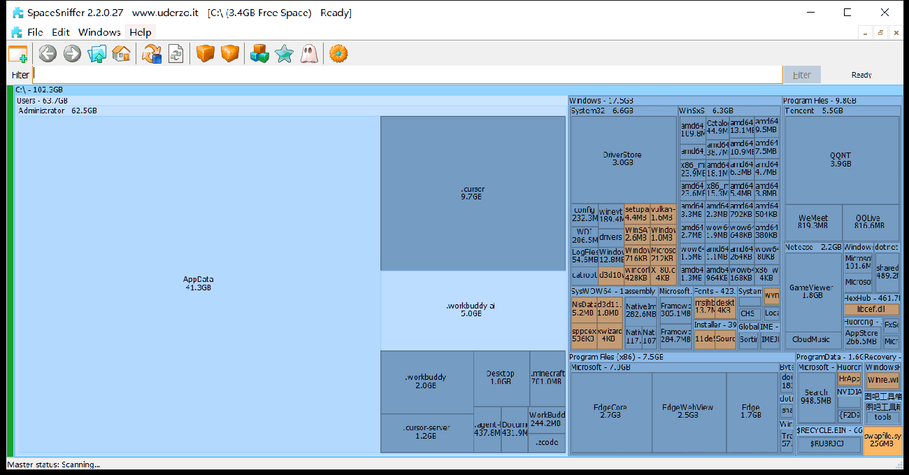This screenshot has width=909, height=475.
Task: Select the libcef.dll file block
Action: coord(871,309)
